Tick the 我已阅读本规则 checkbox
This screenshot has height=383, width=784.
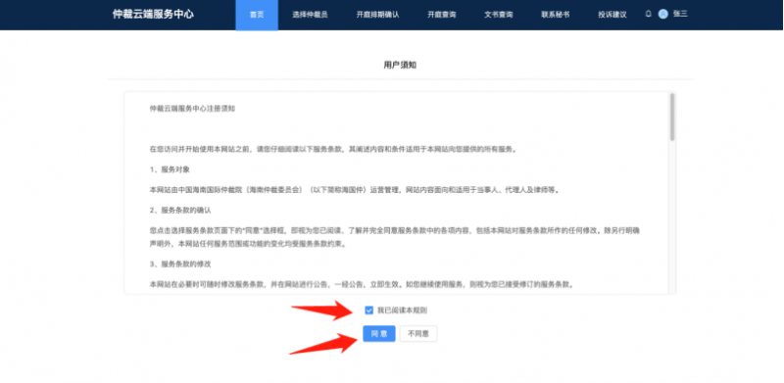click(x=369, y=311)
